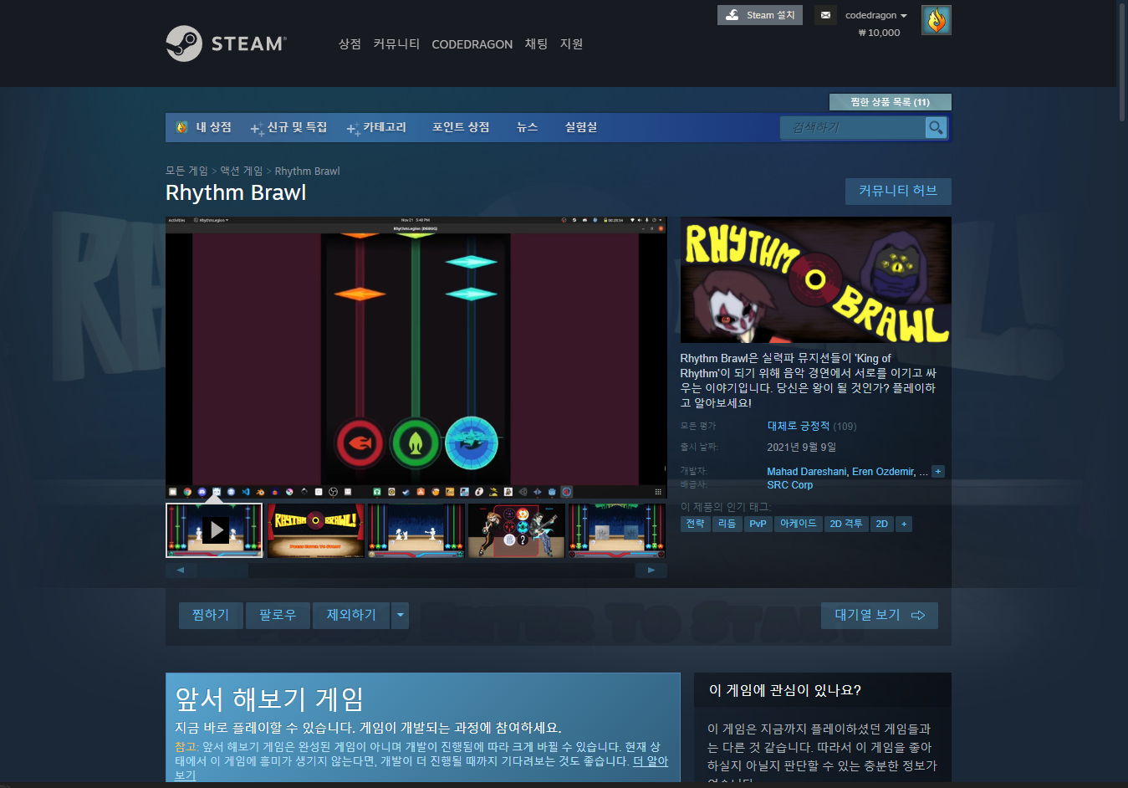Expand the 제외하기 dropdown arrow
The width and height of the screenshot is (1128, 788).
click(x=401, y=616)
